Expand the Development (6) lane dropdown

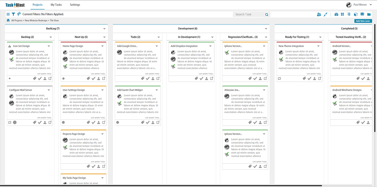point(266,29)
